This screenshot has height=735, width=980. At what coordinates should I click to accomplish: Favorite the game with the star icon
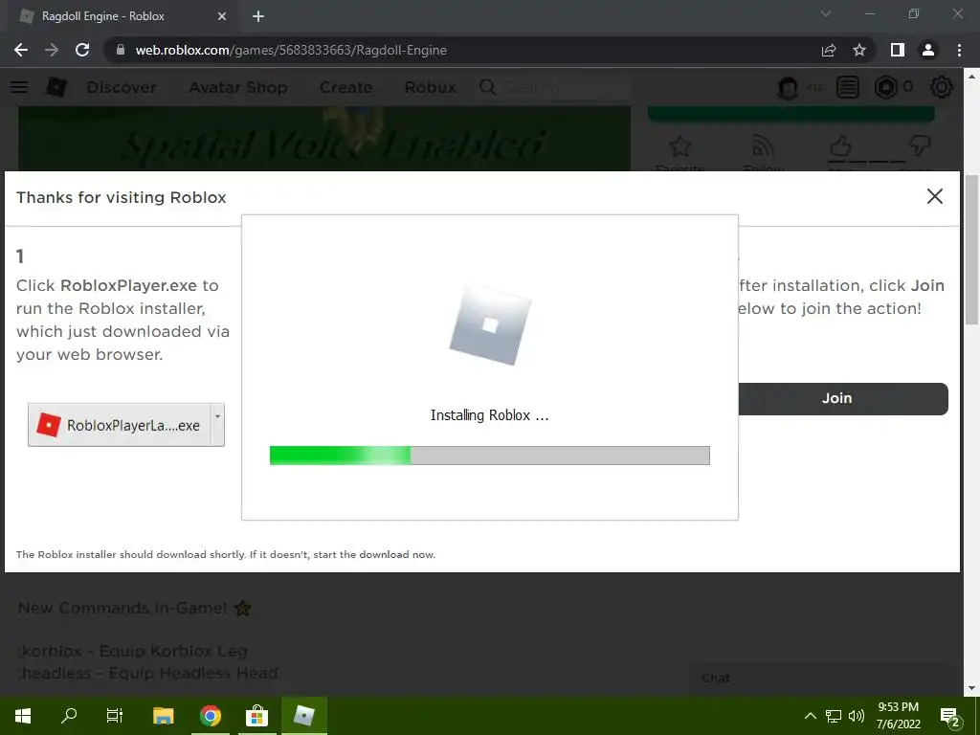680,147
